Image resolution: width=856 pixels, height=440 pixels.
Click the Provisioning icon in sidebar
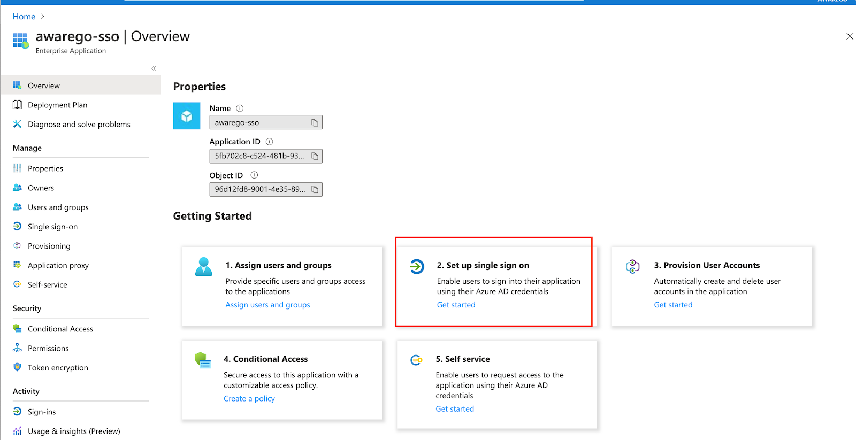(17, 246)
